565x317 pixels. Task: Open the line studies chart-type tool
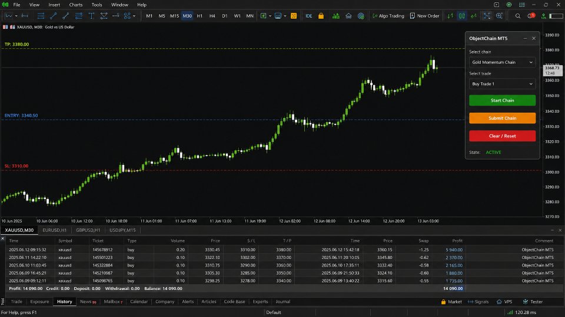coord(9,16)
